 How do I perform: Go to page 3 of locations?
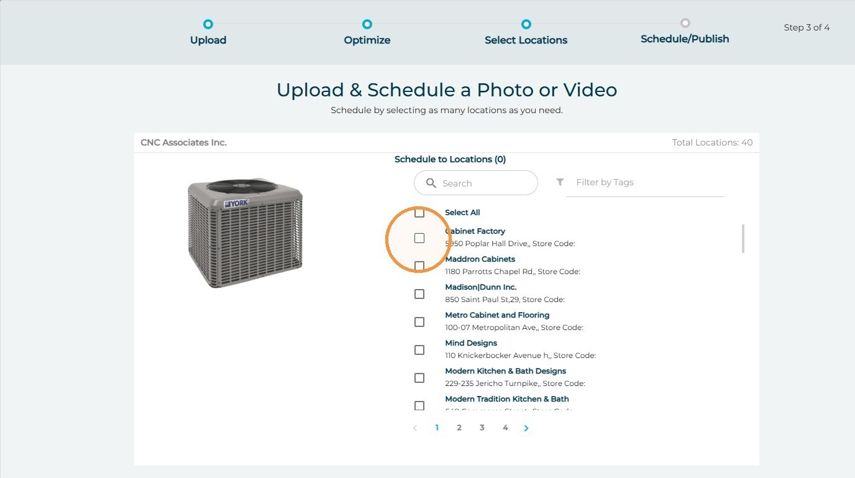[482, 428]
